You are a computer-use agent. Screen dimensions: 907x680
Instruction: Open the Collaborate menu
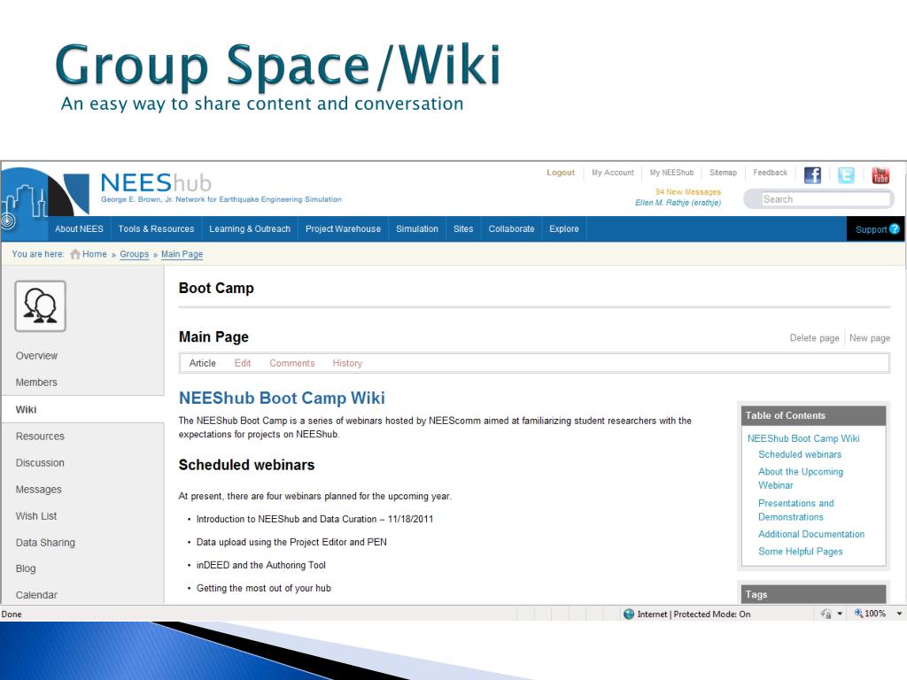pos(511,229)
